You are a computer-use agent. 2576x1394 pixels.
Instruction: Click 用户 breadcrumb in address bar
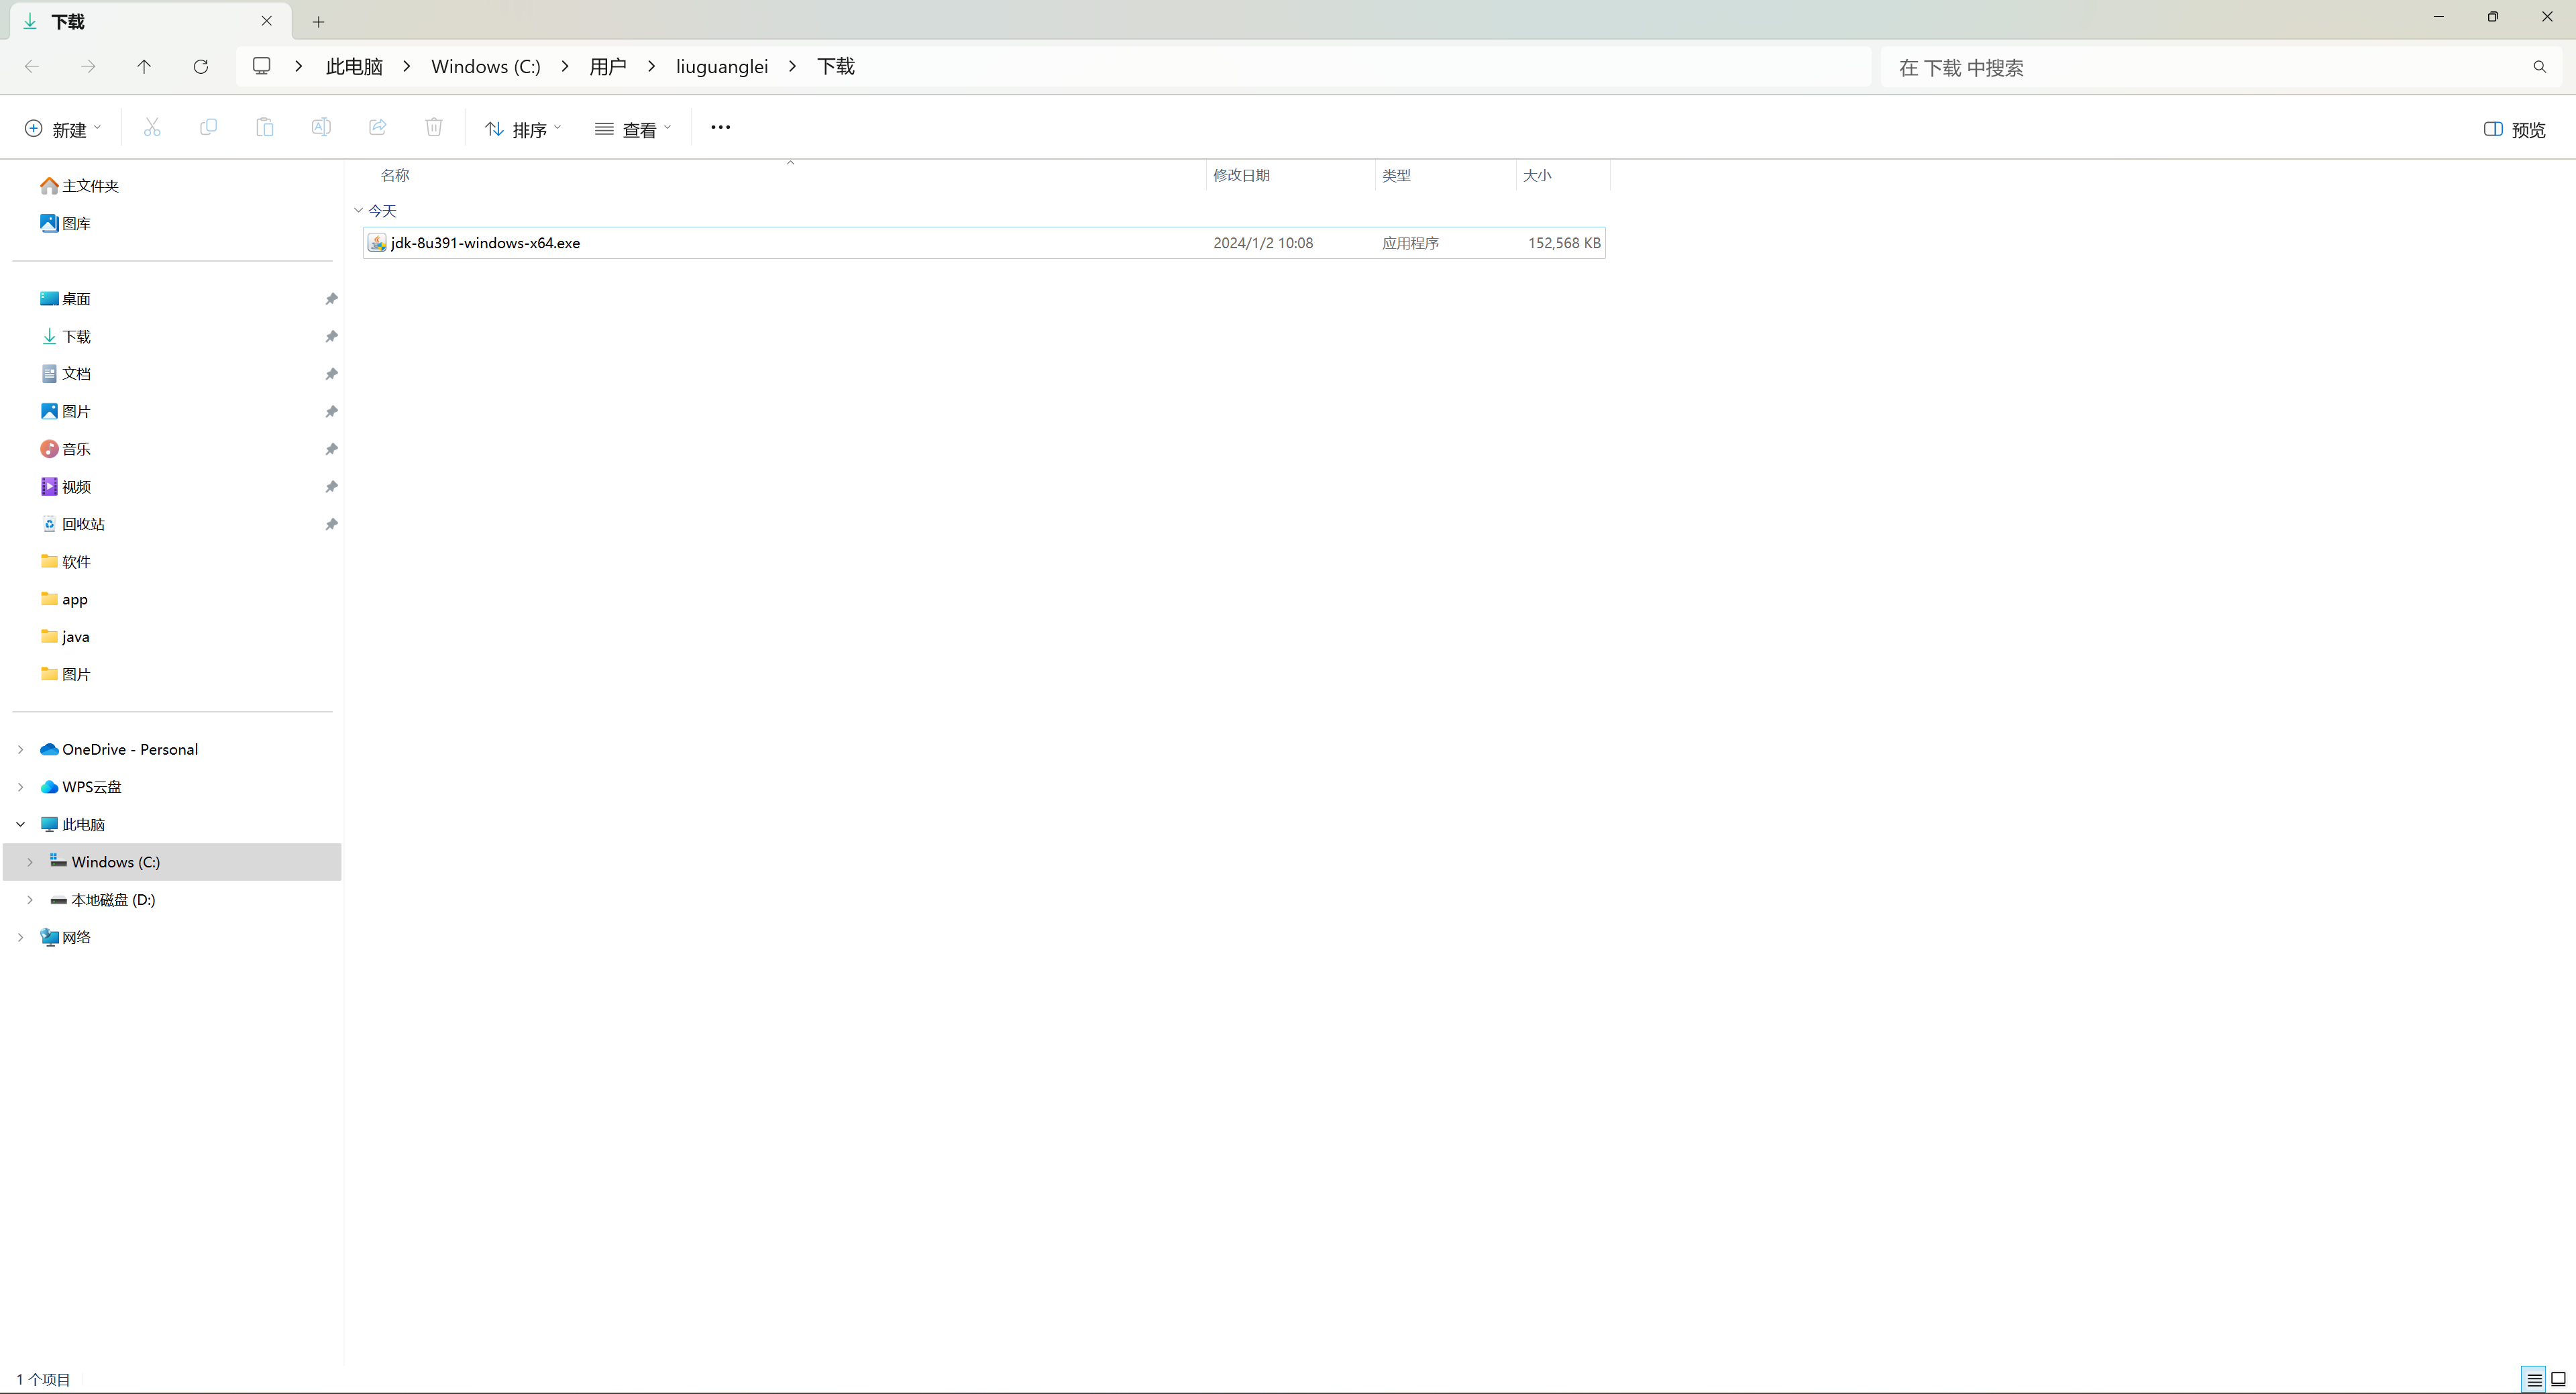pyautogui.click(x=608, y=66)
